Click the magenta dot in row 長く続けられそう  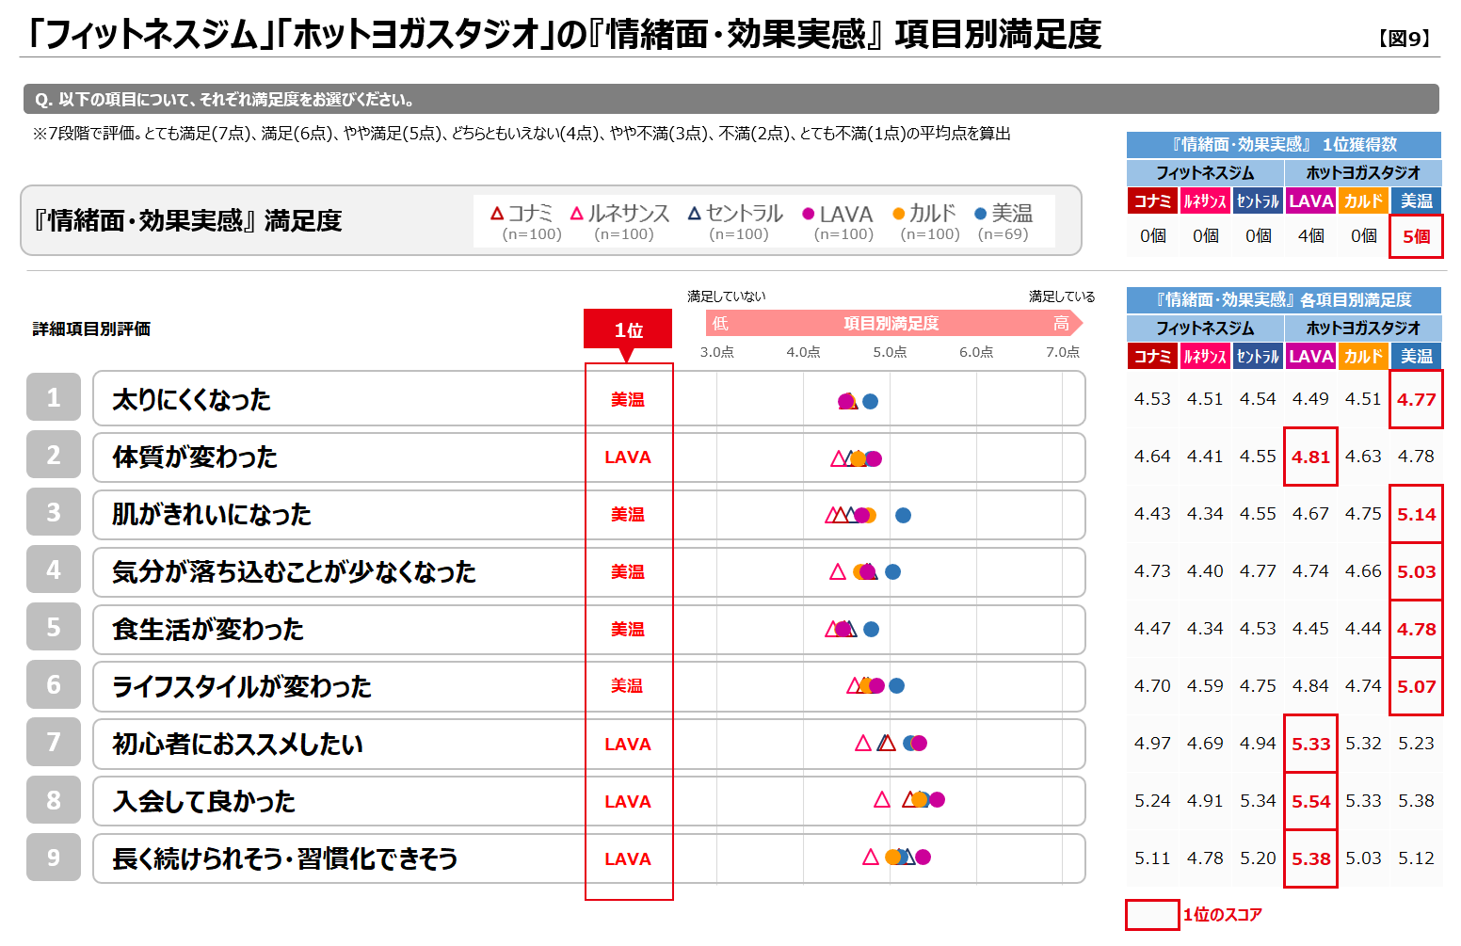pos(923,857)
